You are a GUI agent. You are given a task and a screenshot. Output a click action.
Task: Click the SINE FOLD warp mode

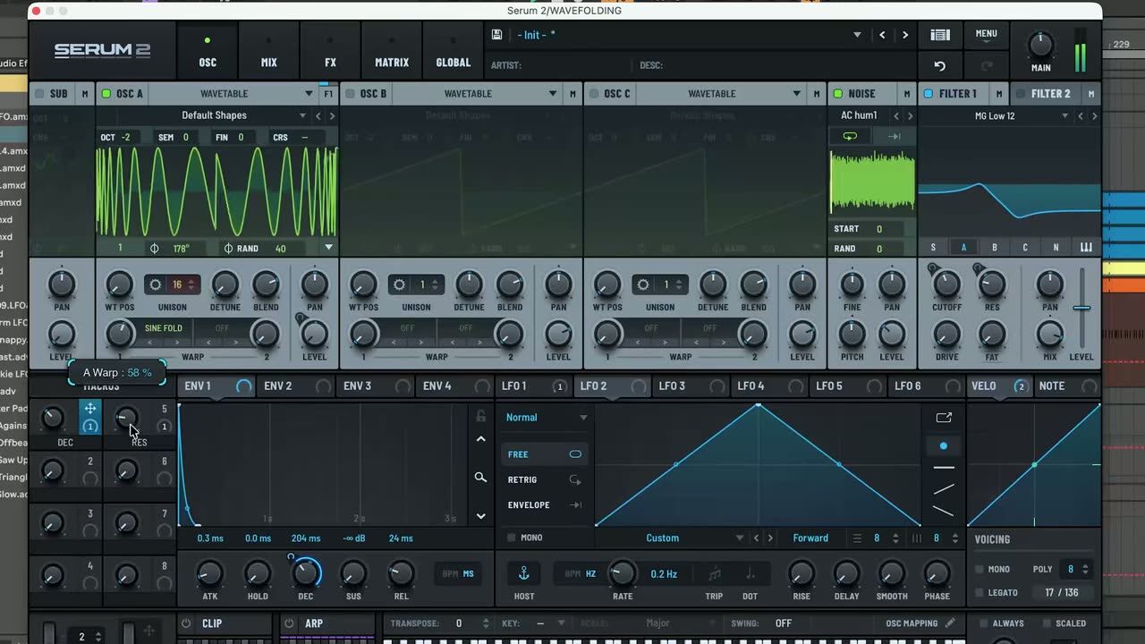point(164,328)
